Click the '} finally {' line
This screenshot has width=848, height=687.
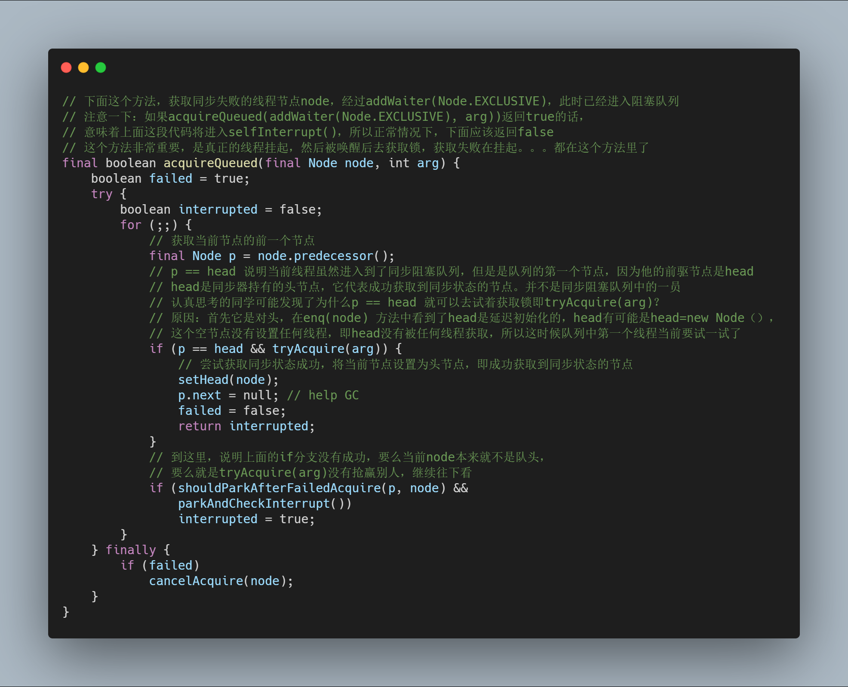(x=131, y=550)
